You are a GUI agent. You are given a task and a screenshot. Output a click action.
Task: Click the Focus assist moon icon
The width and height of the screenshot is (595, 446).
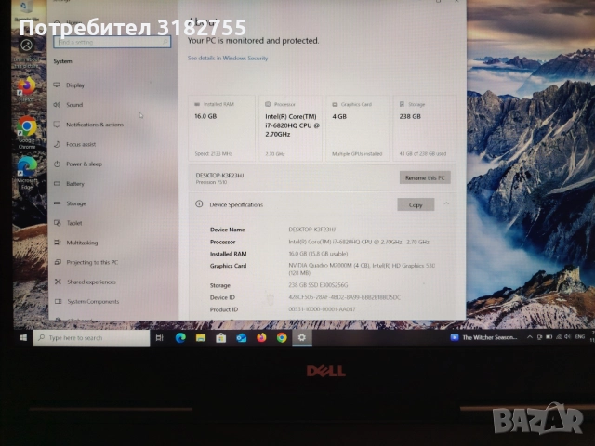coord(57,144)
